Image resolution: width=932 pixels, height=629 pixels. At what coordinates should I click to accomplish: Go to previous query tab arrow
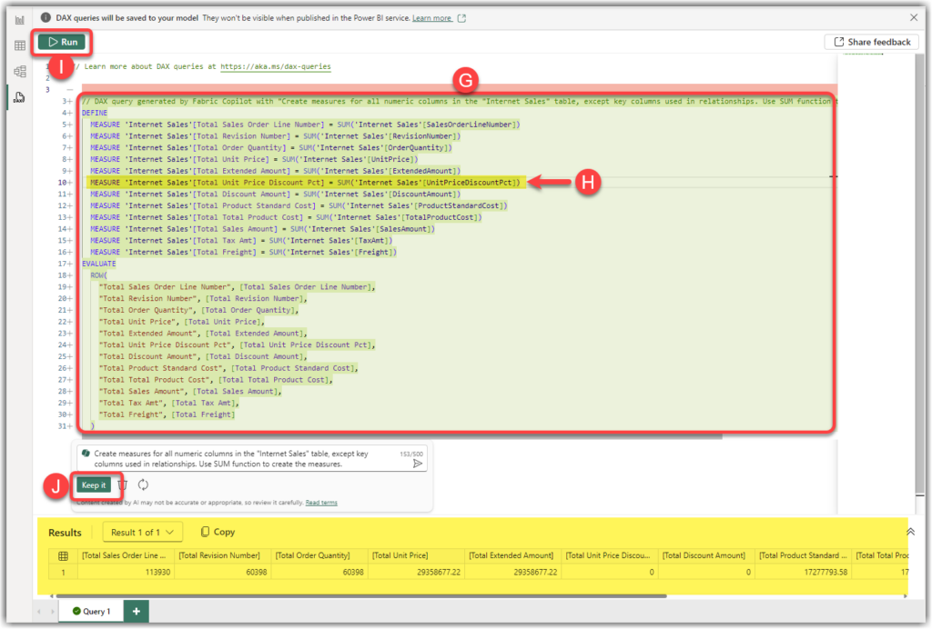(39, 611)
